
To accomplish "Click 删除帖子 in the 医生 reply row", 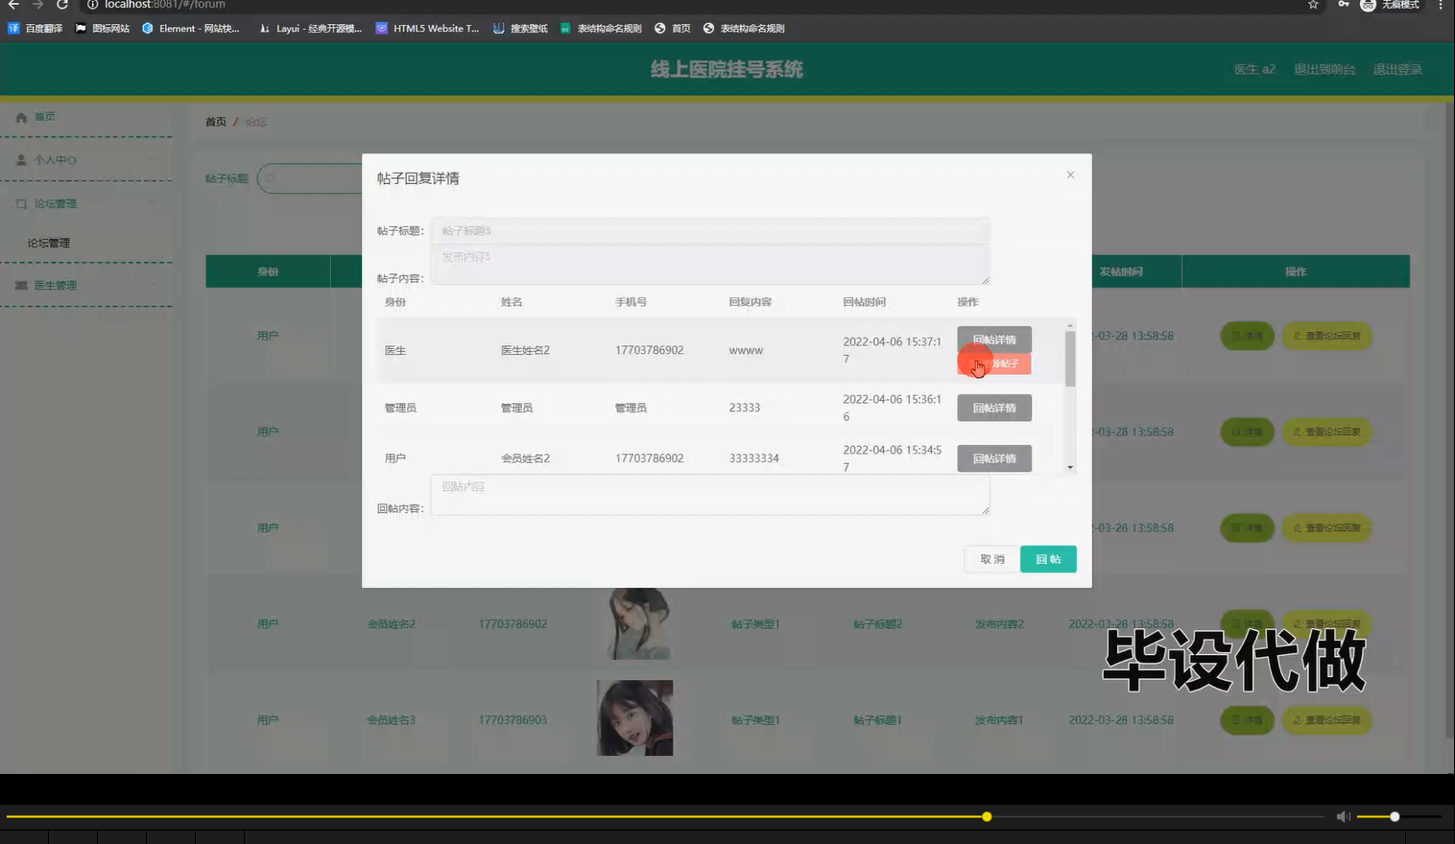I will [x=994, y=364].
